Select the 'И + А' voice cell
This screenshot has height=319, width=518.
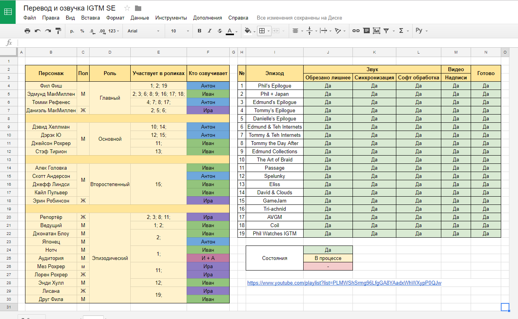(208, 258)
